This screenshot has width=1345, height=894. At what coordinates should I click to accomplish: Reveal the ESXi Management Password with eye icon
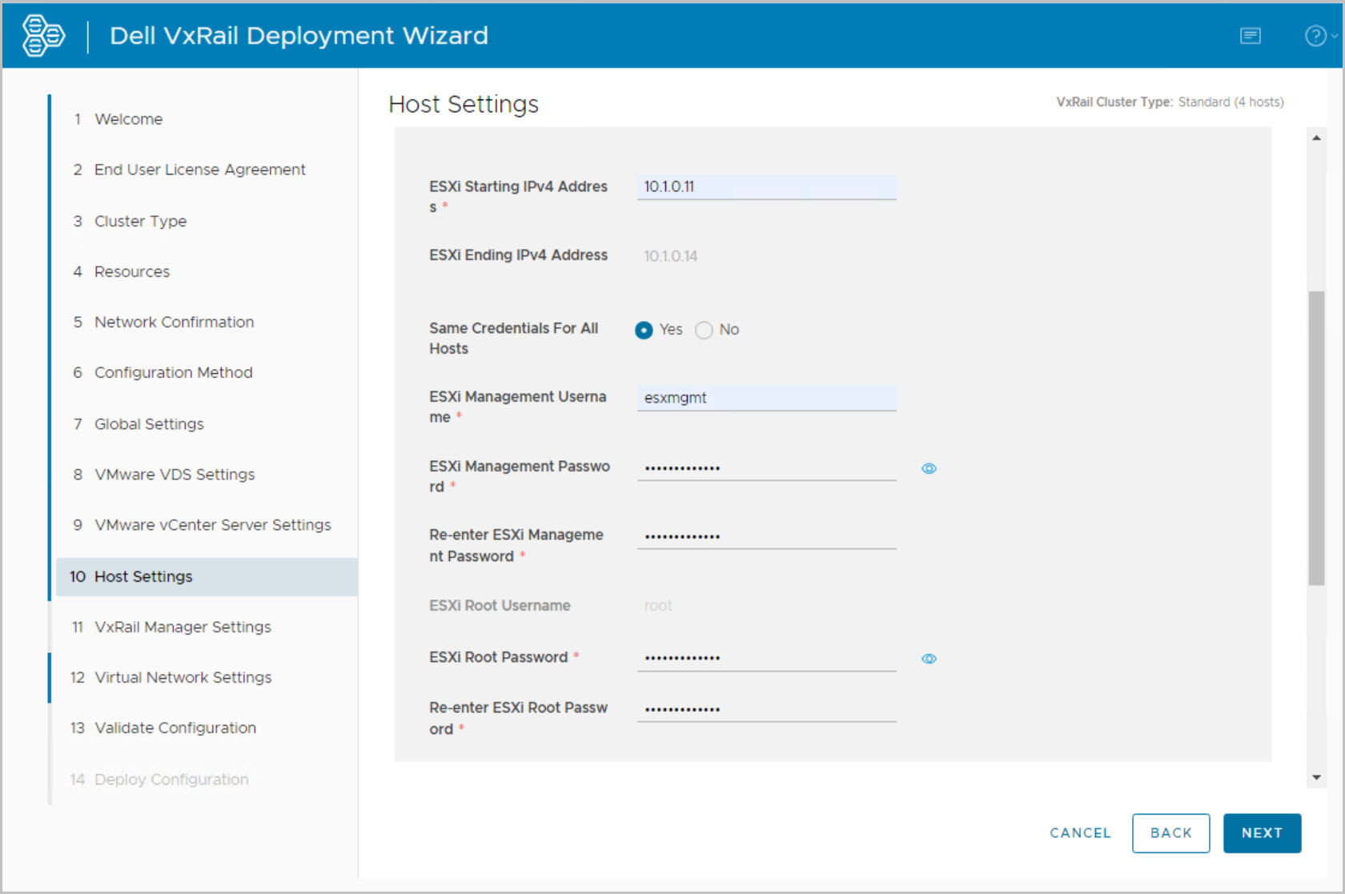pos(929,468)
